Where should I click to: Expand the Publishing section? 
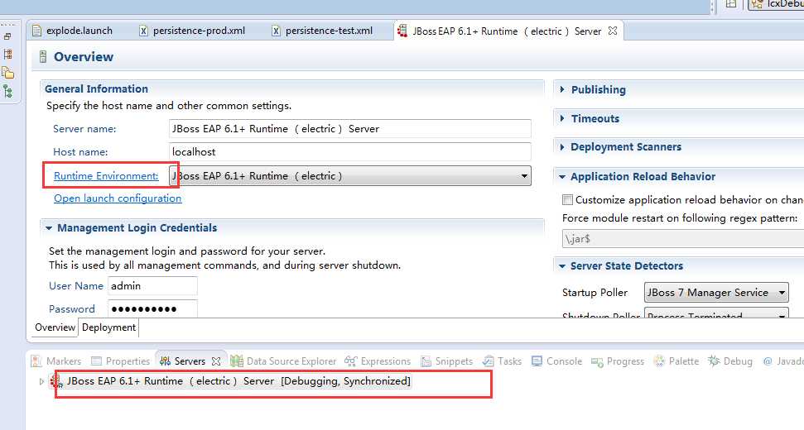click(562, 89)
